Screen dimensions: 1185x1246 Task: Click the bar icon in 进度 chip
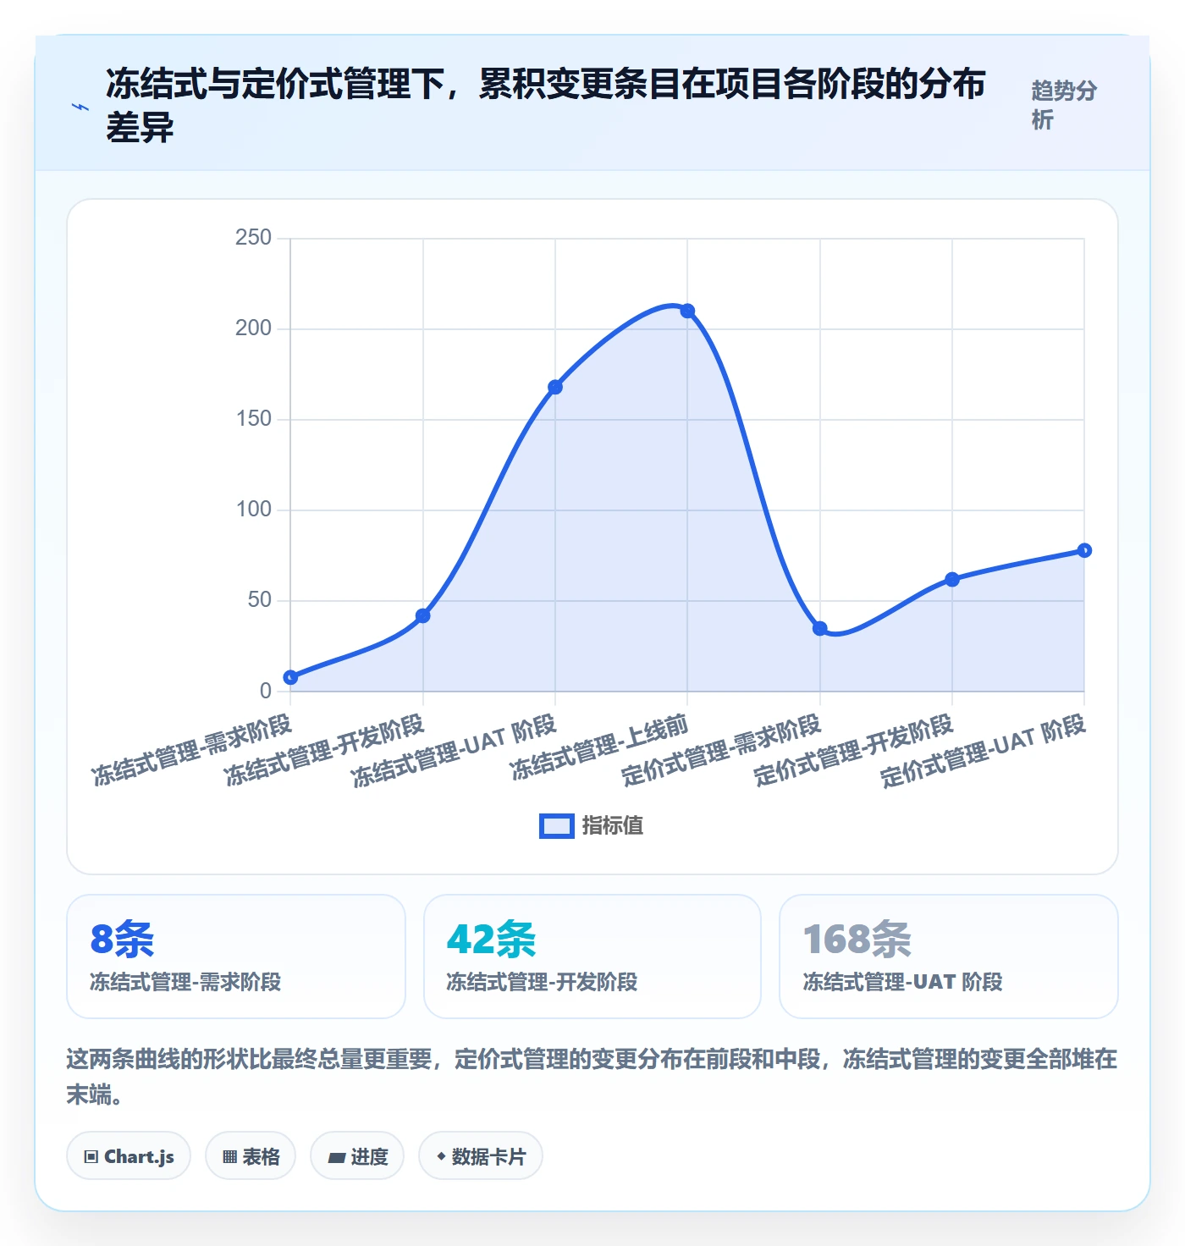point(337,1157)
